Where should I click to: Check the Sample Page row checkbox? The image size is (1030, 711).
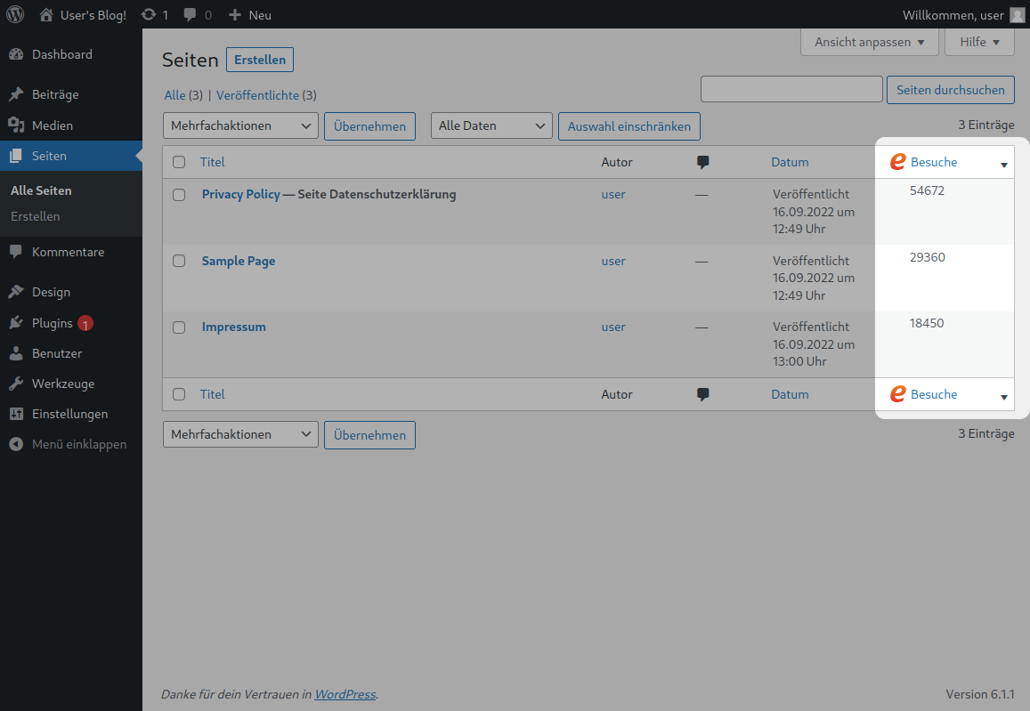coord(179,262)
